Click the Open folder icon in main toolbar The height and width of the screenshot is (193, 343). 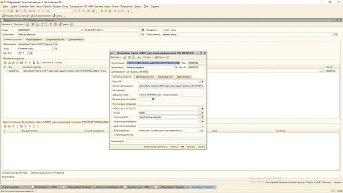tap(8, 11)
